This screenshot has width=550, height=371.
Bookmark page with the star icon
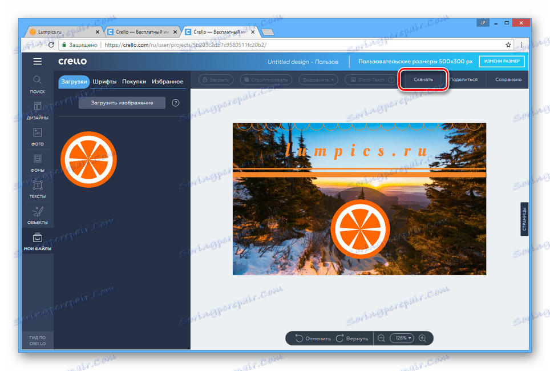pos(508,45)
